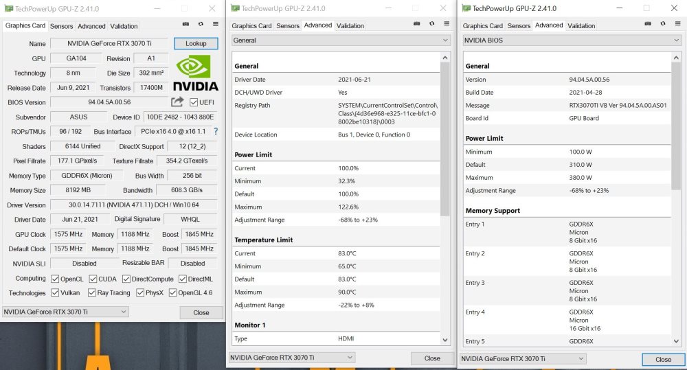Switch to Graphics Card tab in middle window

pos(251,26)
